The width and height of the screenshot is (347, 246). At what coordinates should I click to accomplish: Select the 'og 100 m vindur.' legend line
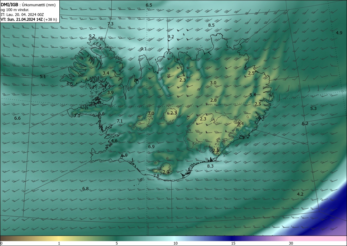pyautogui.click(x=15, y=10)
